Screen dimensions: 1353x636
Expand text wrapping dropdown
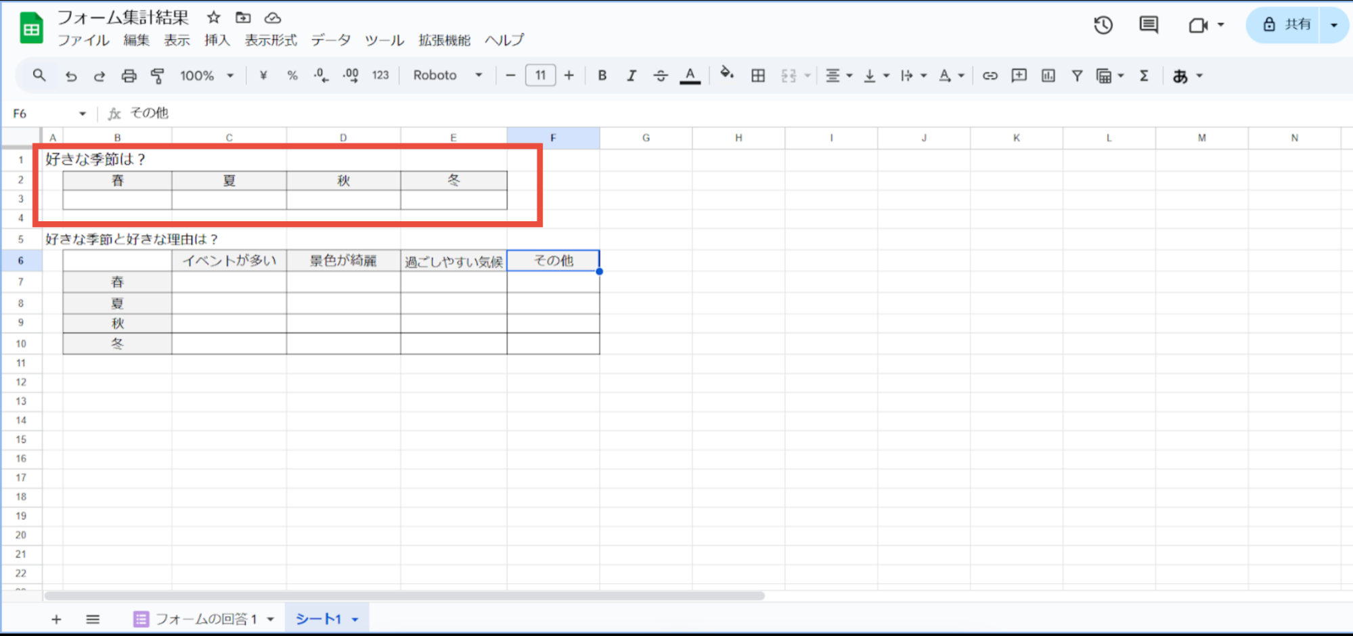(x=923, y=76)
